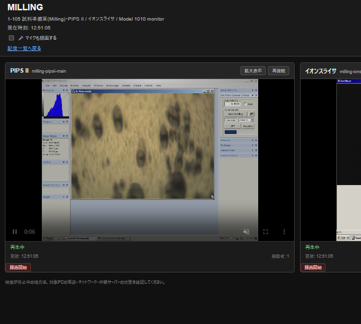Enable the マイクも録画する checkbox
The width and height of the screenshot is (361, 324).
point(11,38)
